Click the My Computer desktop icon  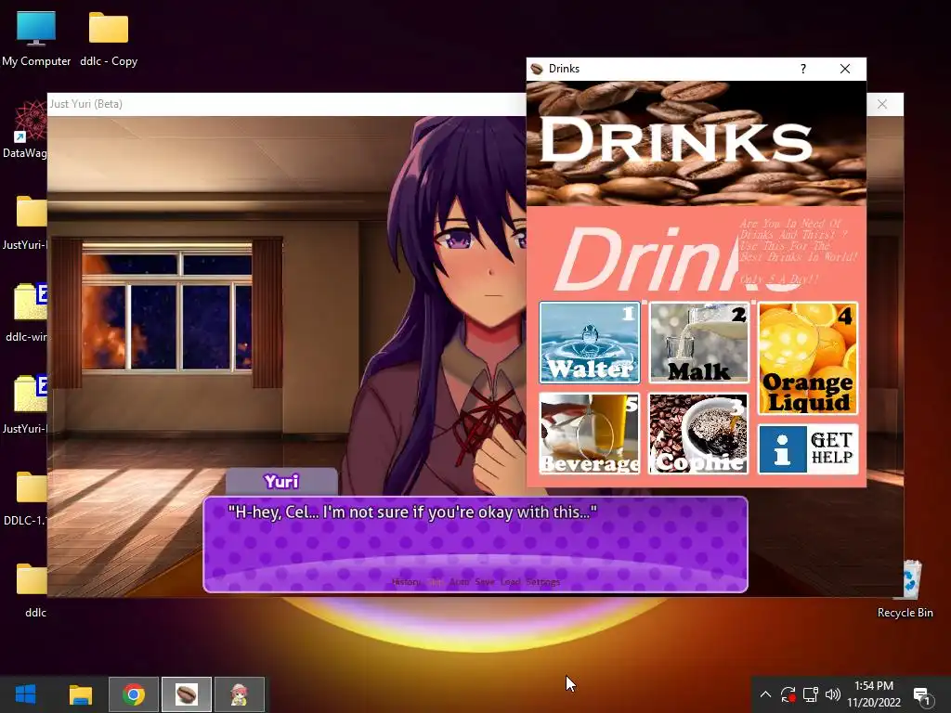(36, 39)
